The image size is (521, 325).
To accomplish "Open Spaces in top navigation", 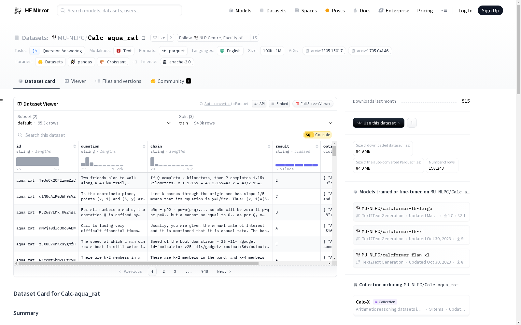I will (306, 10).
